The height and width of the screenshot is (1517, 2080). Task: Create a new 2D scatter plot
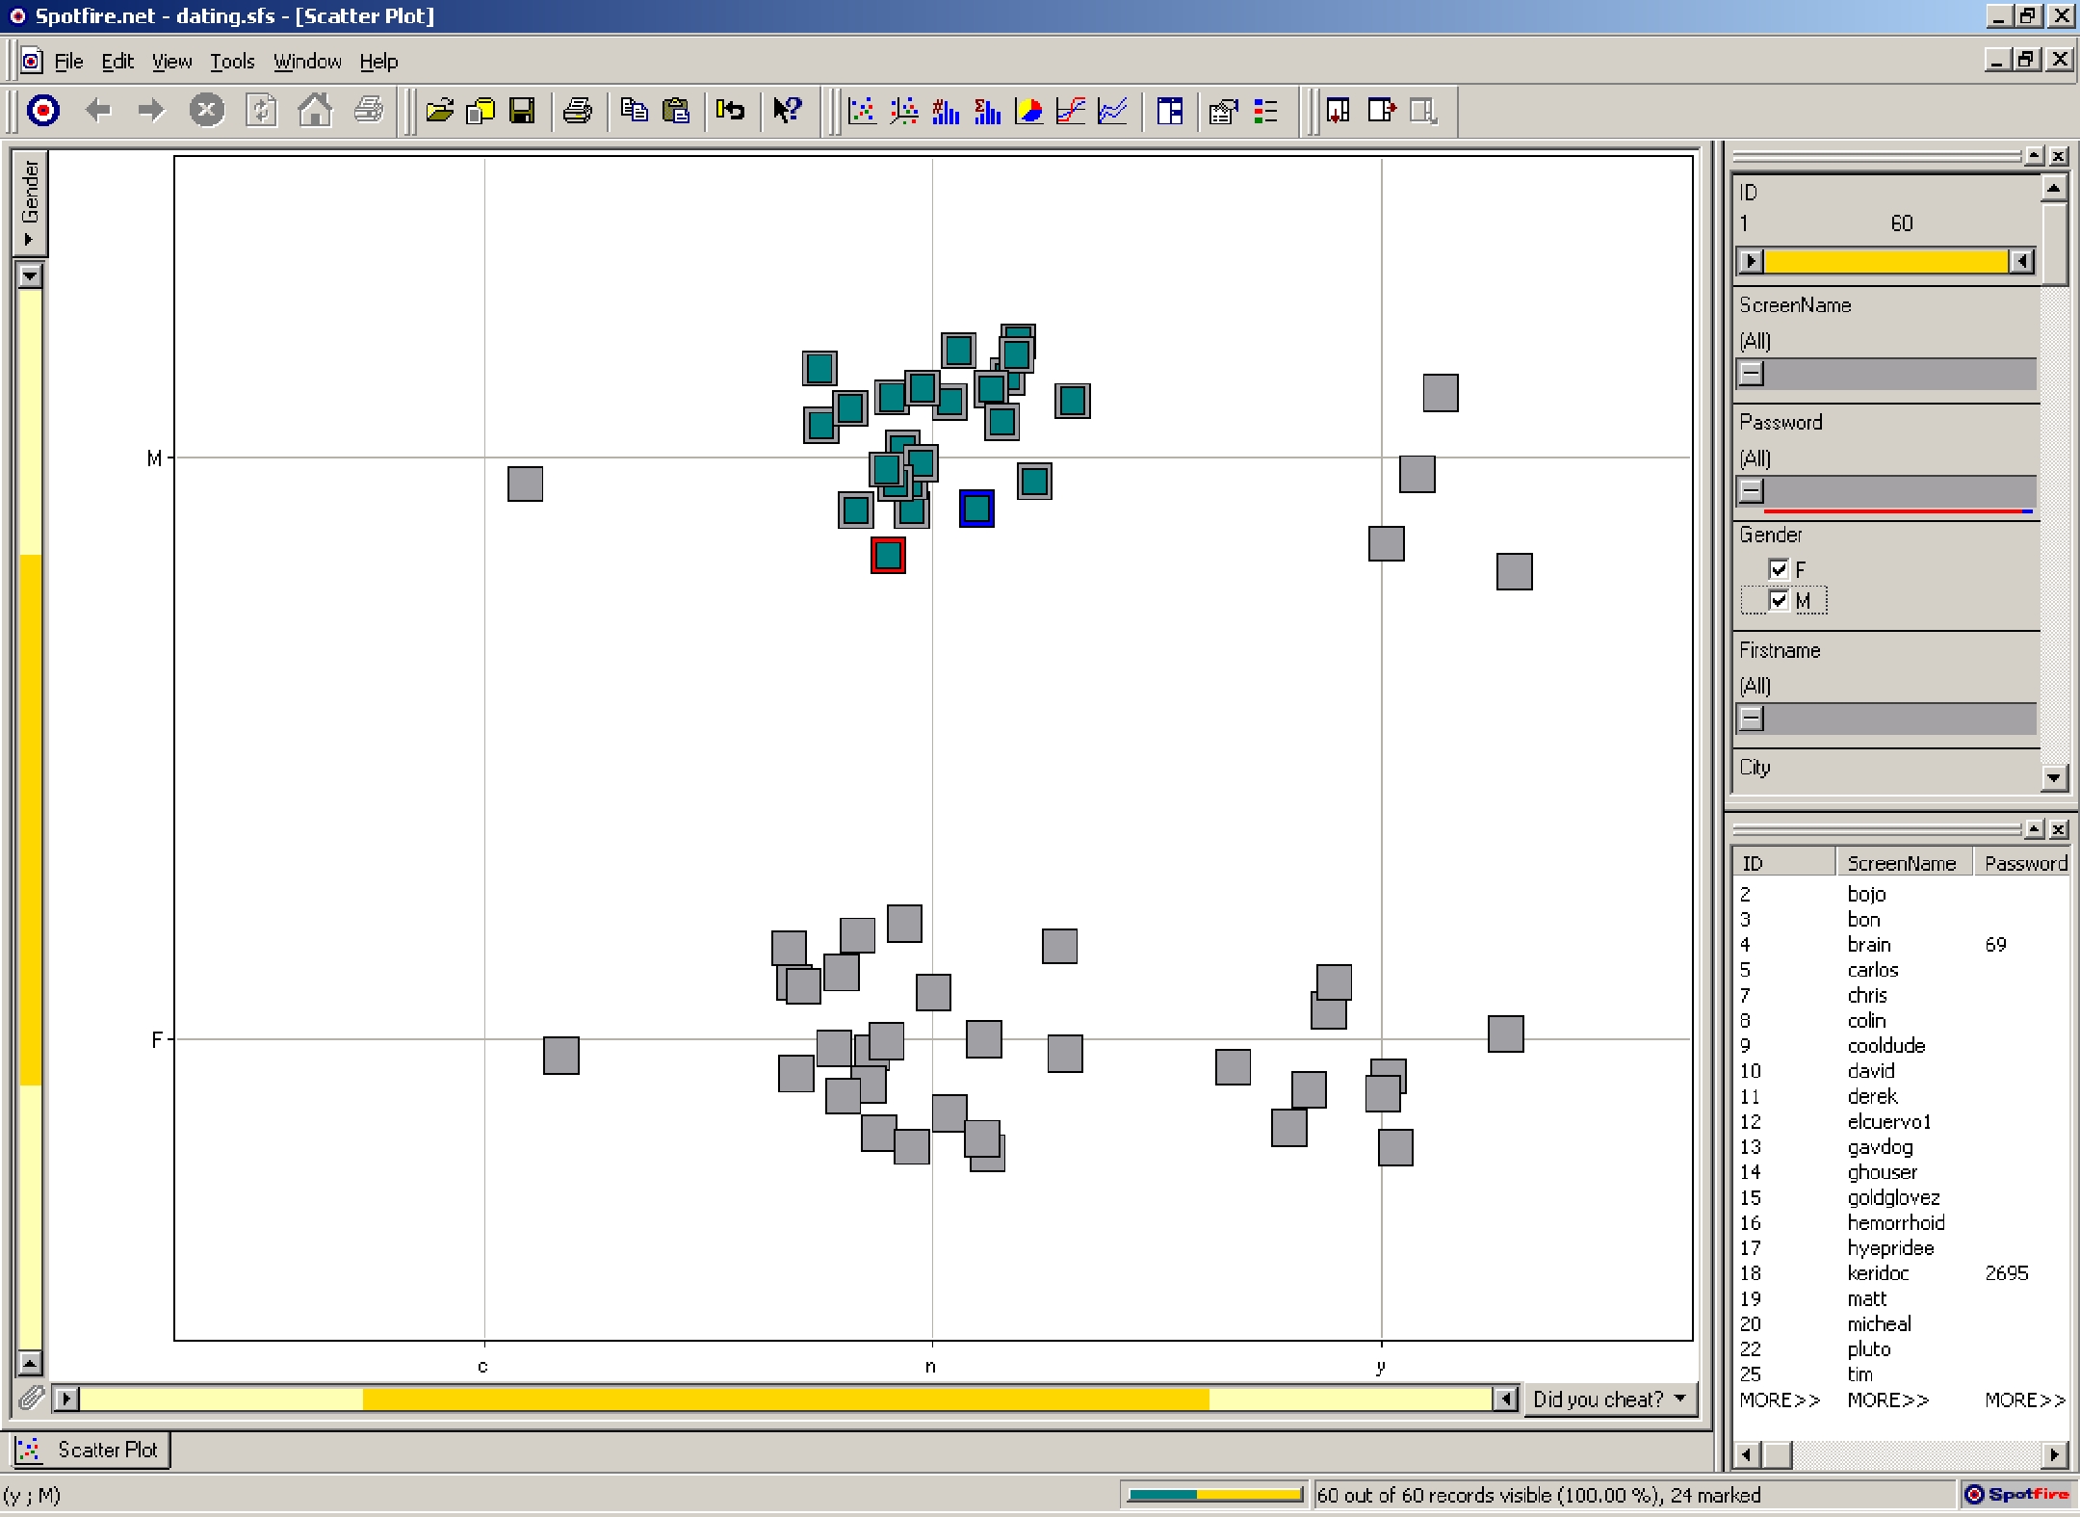click(x=862, y=111)
